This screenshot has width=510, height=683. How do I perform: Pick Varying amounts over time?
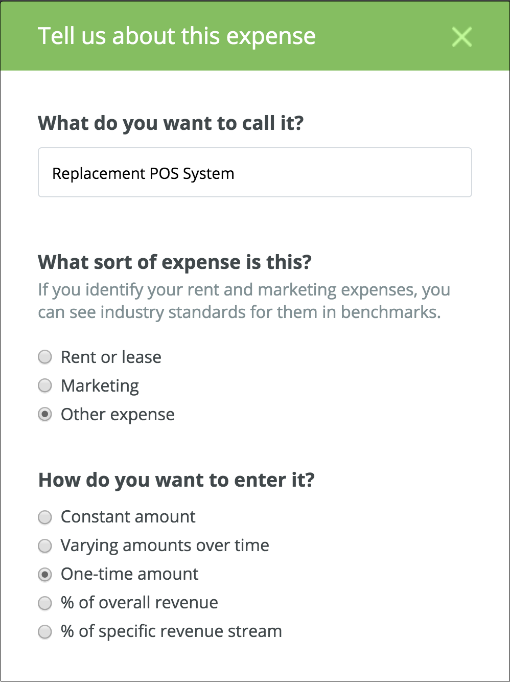(44, 546)
